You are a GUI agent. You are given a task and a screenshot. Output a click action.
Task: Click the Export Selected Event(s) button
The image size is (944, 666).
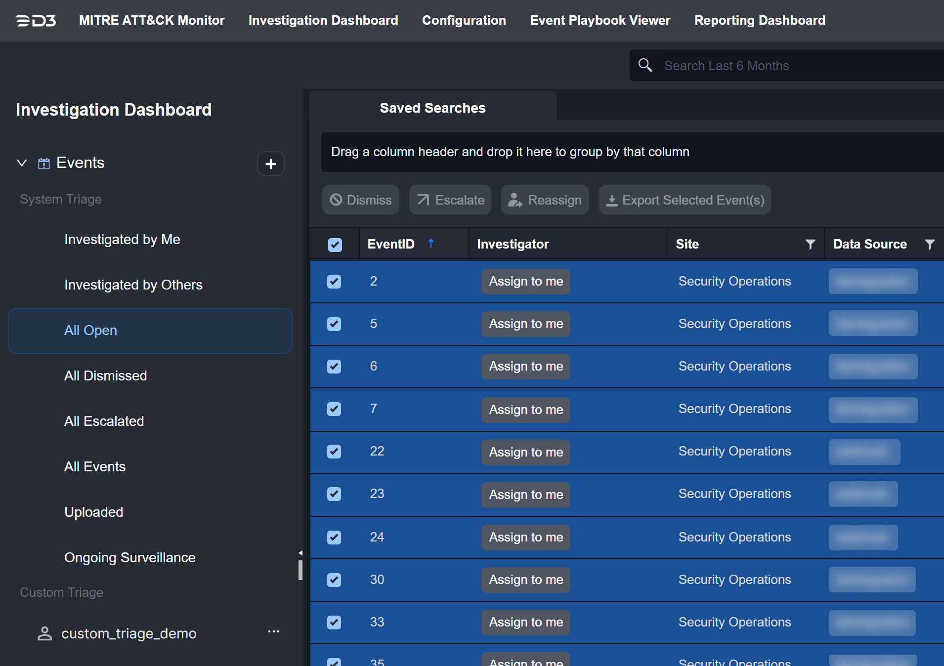pos(685,200)
